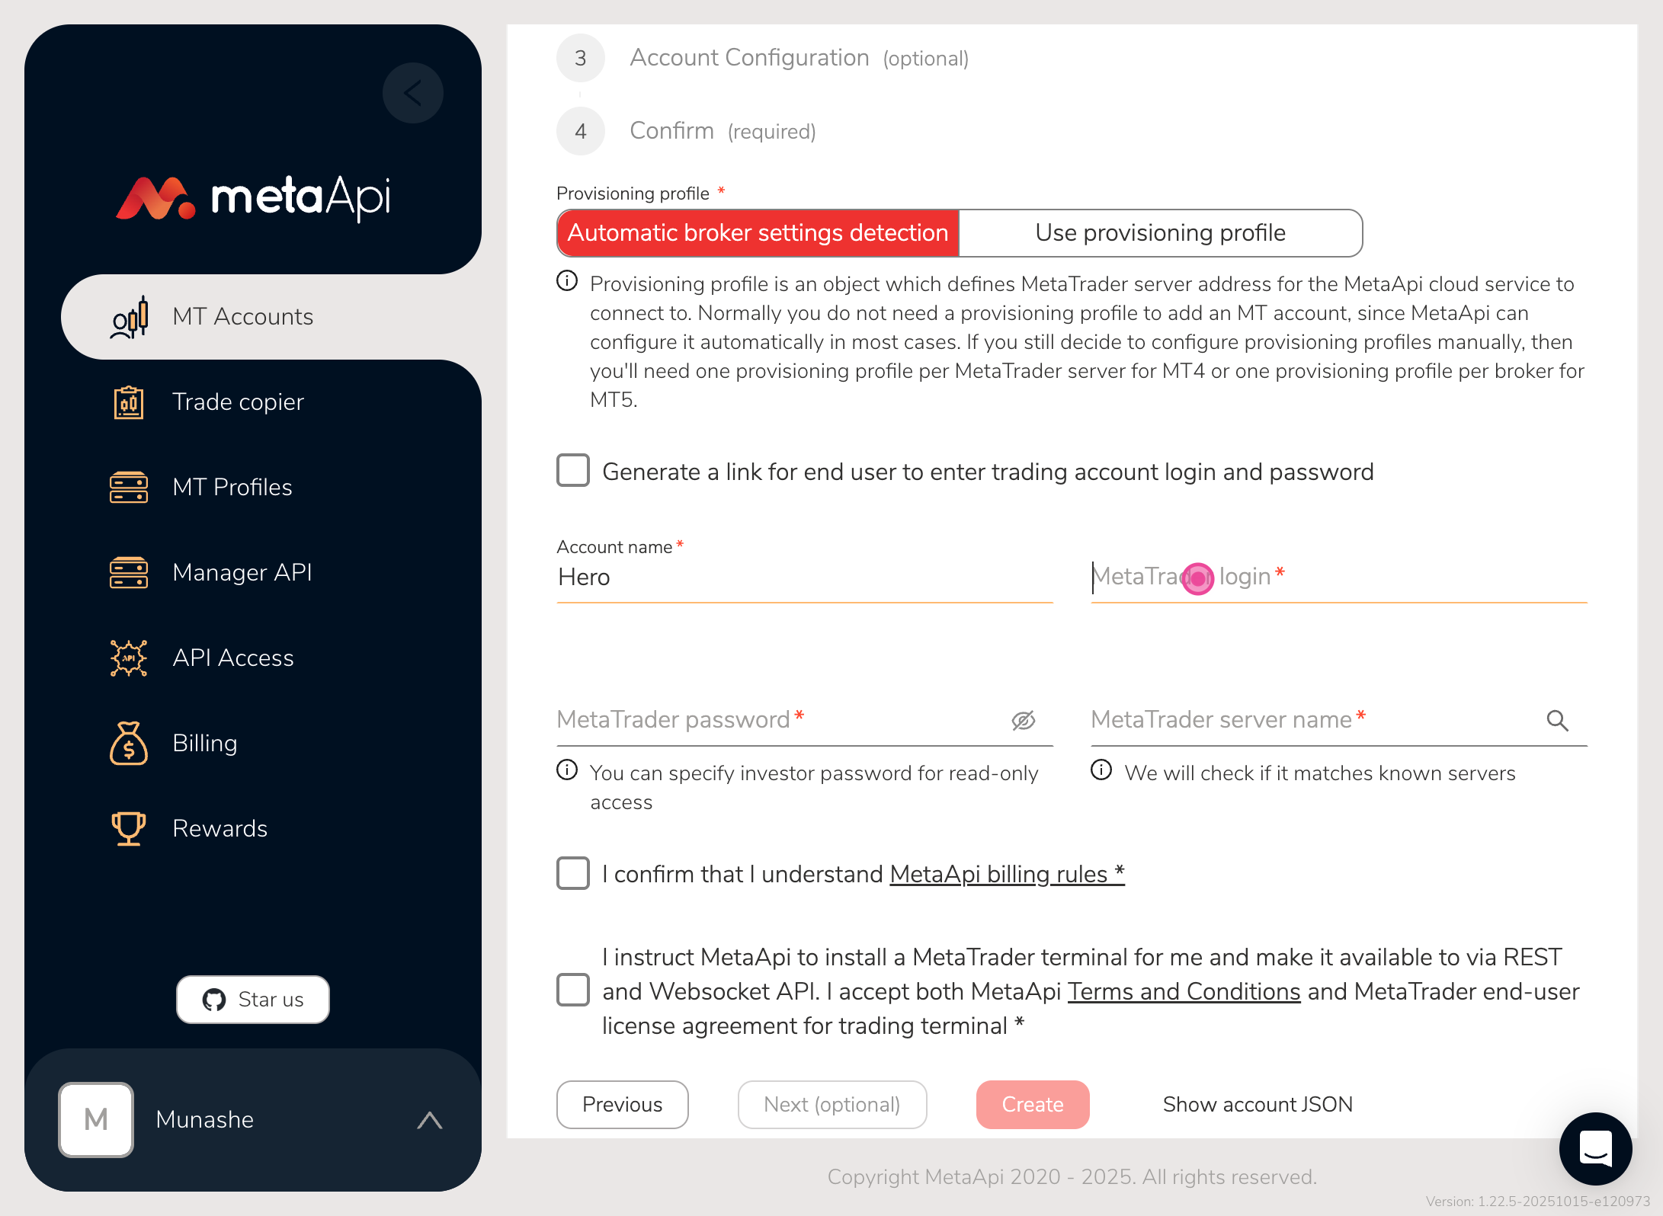This screenshot has width=1663, height=1216.
Task: Check the terminal install agreement checkbox
Action: [x=573, y=990]
